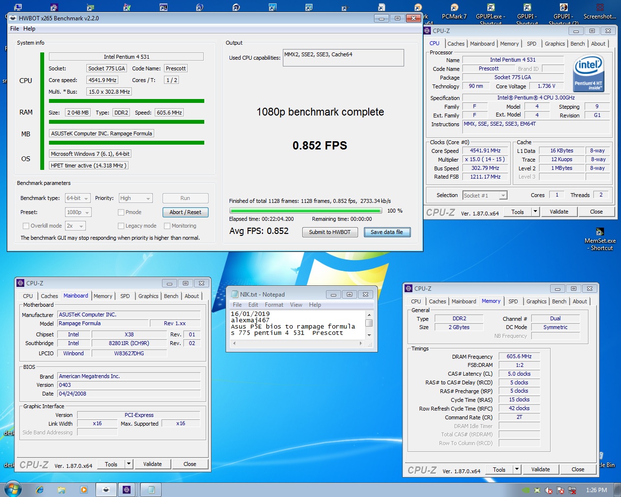
Task: Click inside the Notepad text area
Action: tap(297, 324)
